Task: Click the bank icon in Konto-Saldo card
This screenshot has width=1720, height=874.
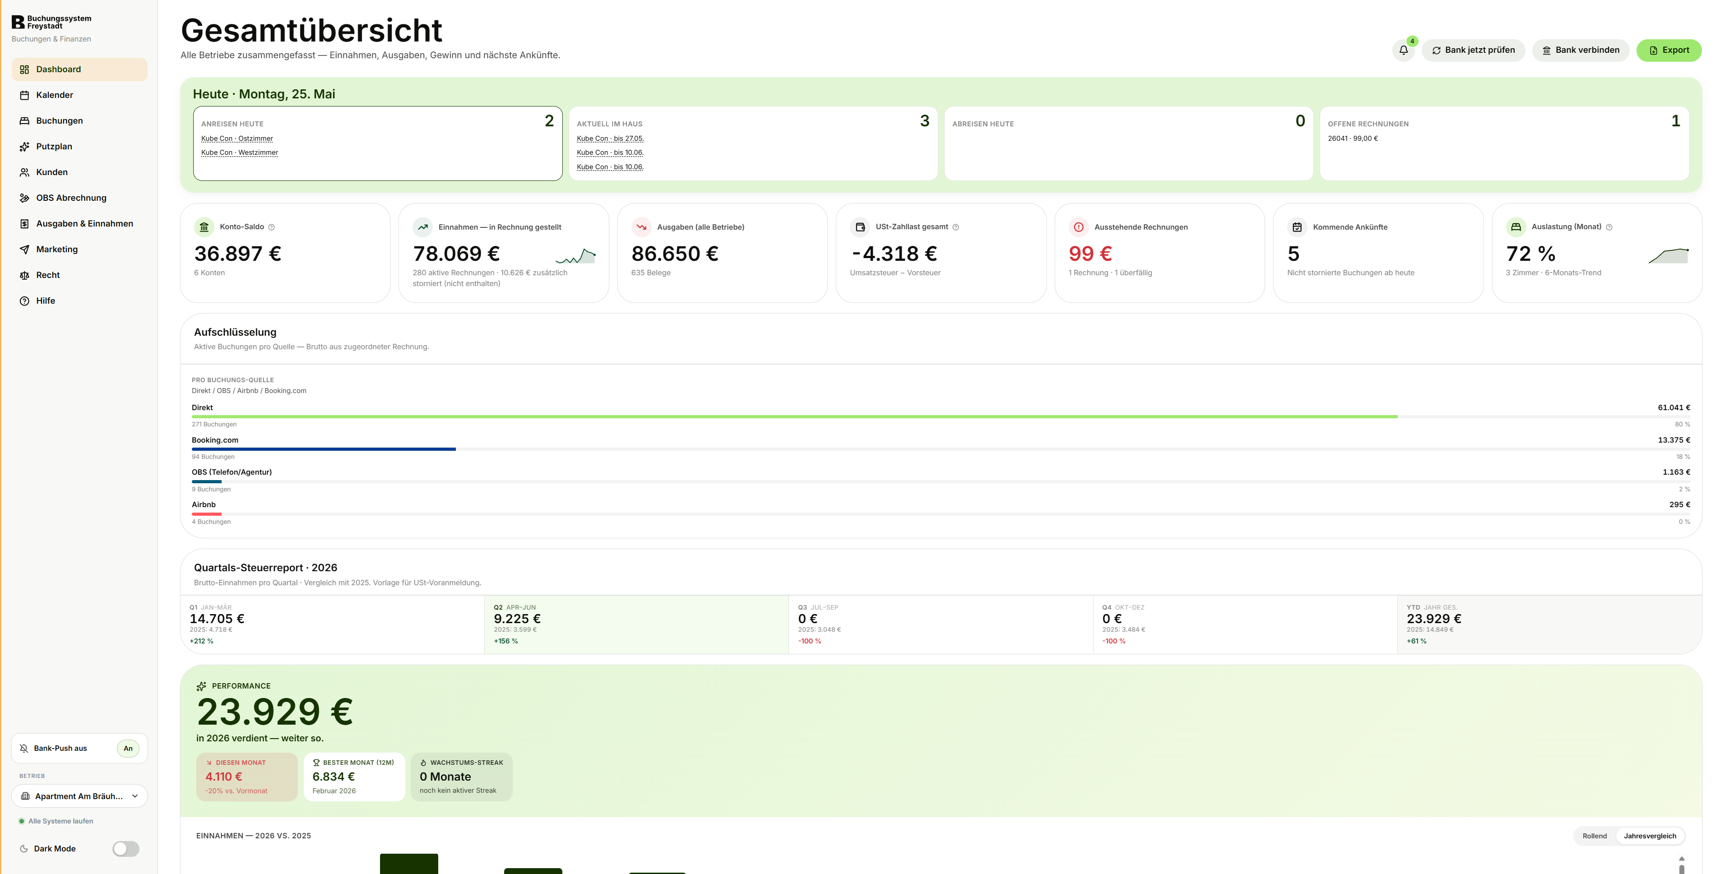Action: click(x=204, y=227)
